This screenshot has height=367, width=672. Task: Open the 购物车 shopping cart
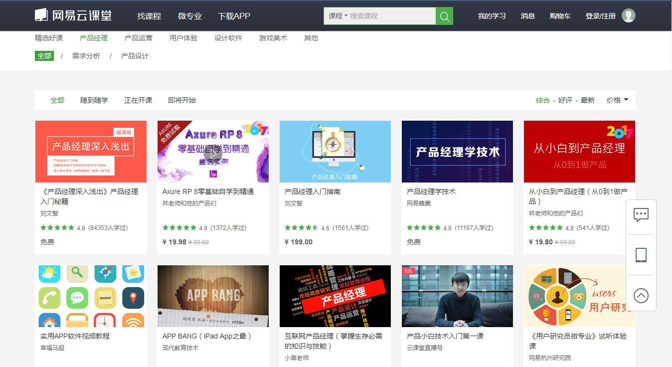[560, 16]
